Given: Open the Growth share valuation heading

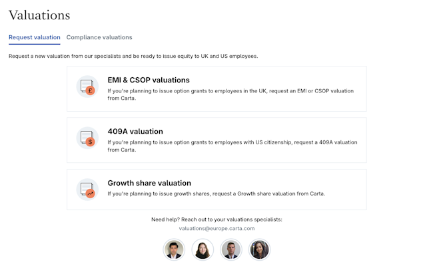Looking at the screenshot, I should [149, 183].
